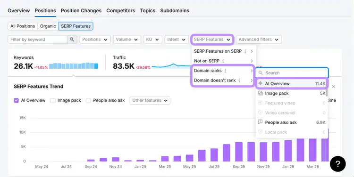
Task: Click the SERP Features Trend heading
Action: [38, 87]
